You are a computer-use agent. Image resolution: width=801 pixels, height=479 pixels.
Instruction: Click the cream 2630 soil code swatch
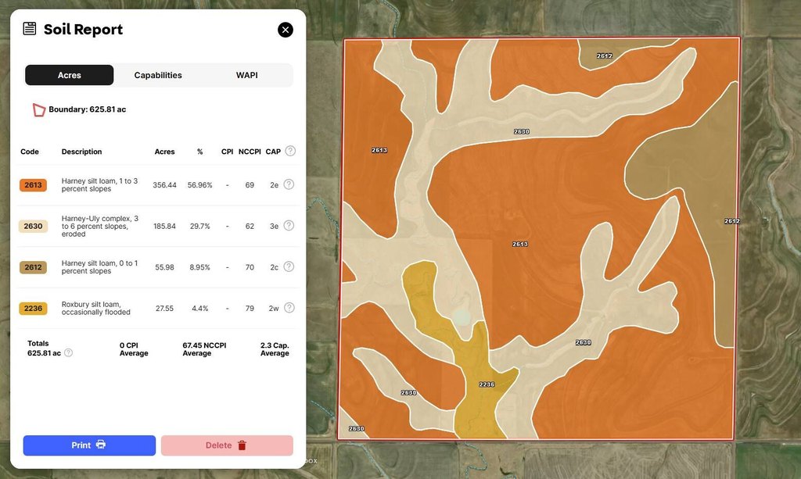pyautogui.click(x=33, y=226)
